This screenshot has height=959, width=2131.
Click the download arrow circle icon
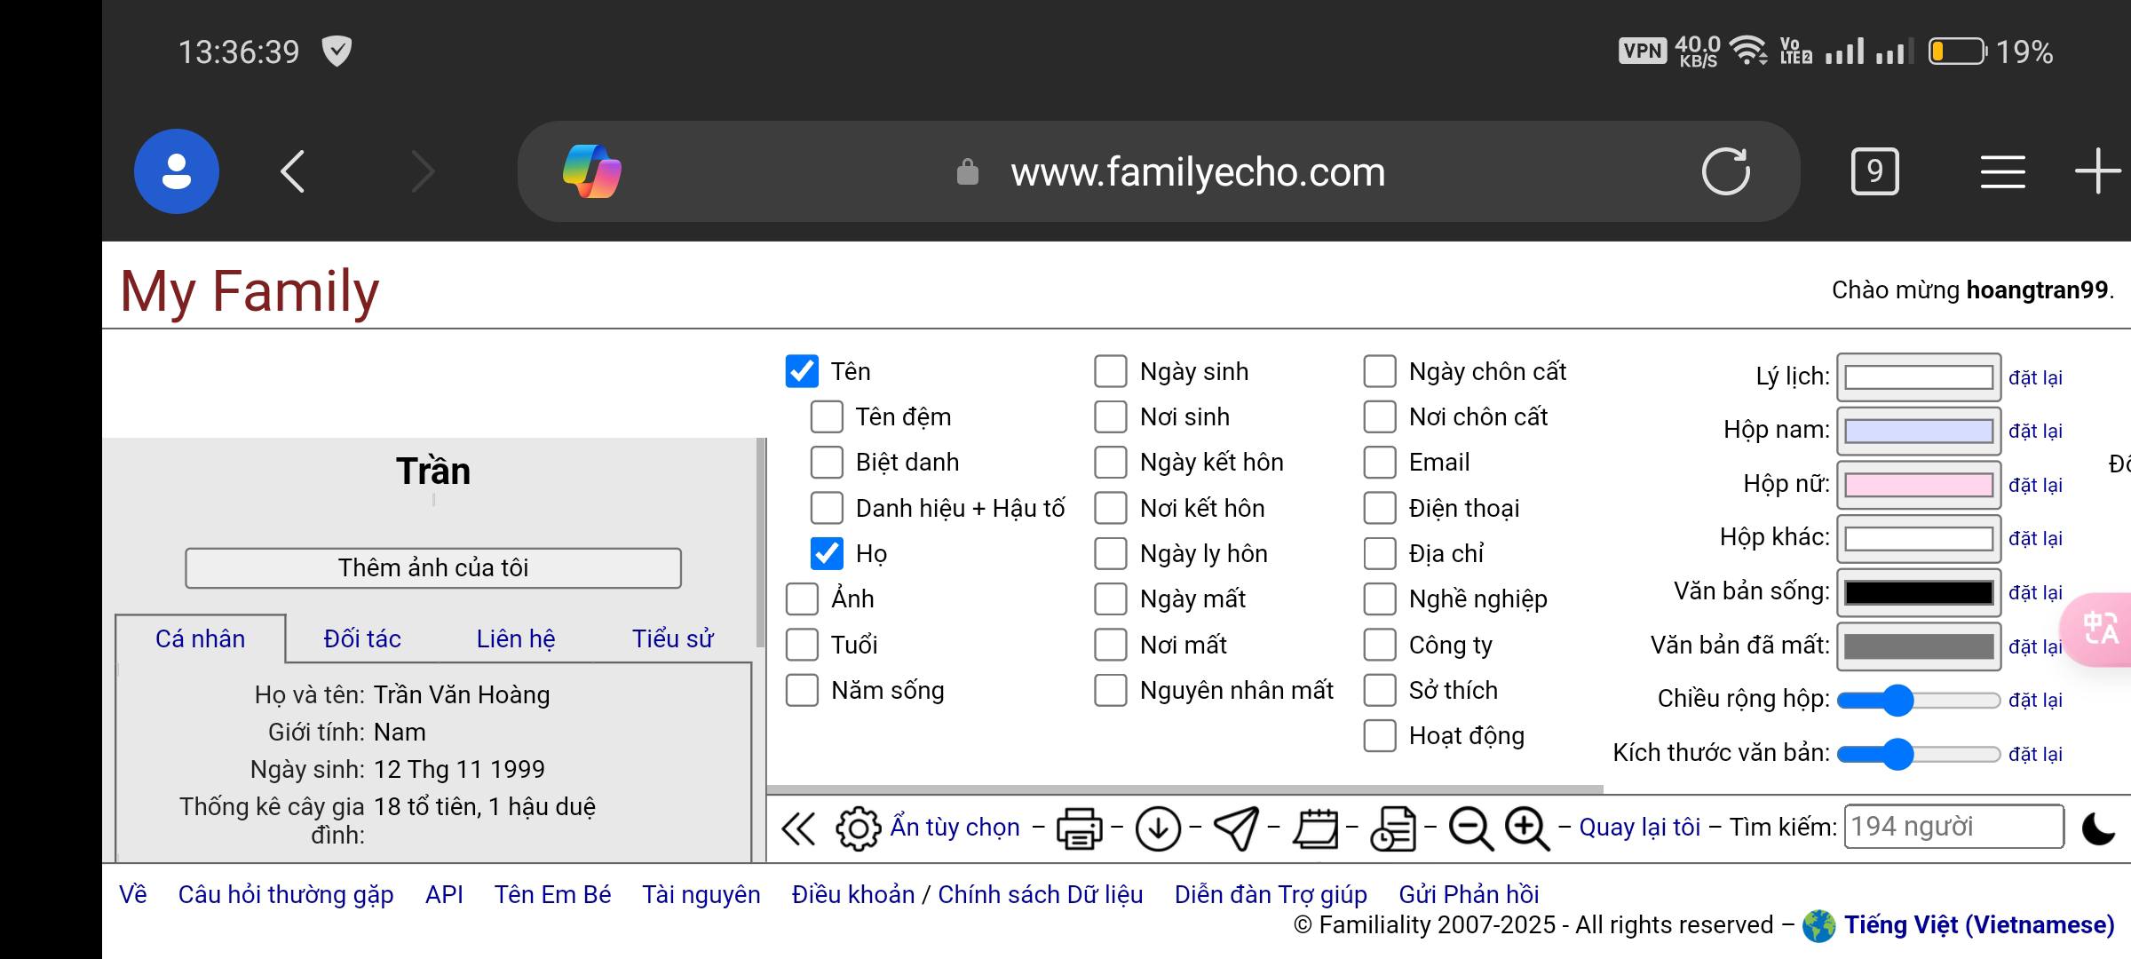1158,828
